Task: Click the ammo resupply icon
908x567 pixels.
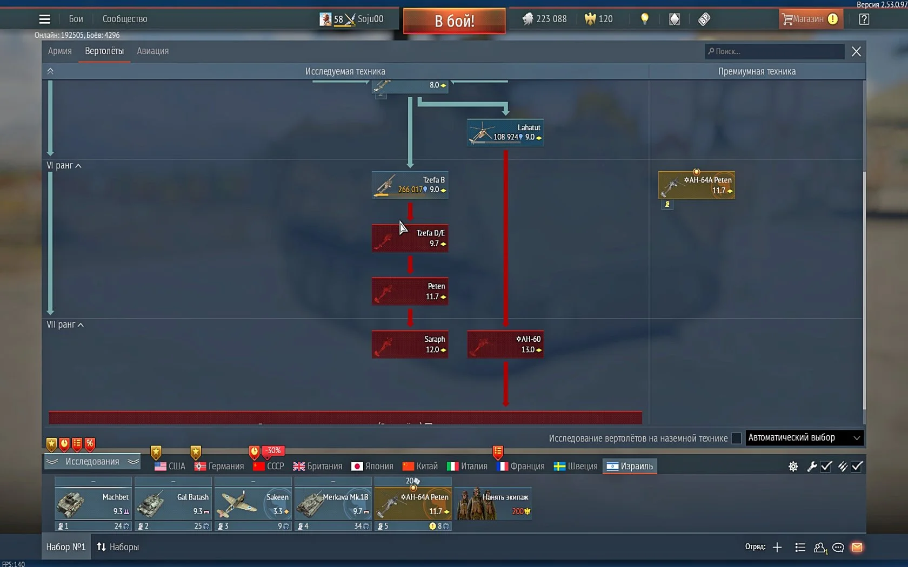Action: (x=843, y=467)
